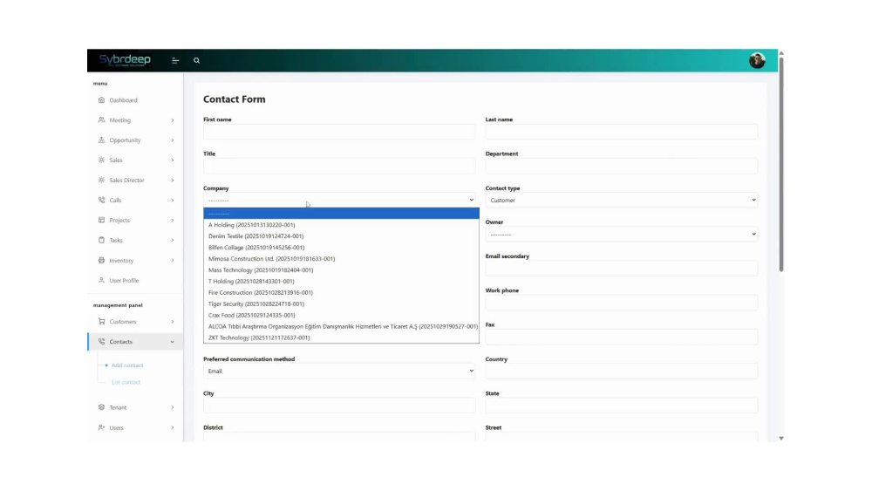Expand the Opportunity menu chevron
872x491 pixels.
pyautogui.click(x=173, y=140)
